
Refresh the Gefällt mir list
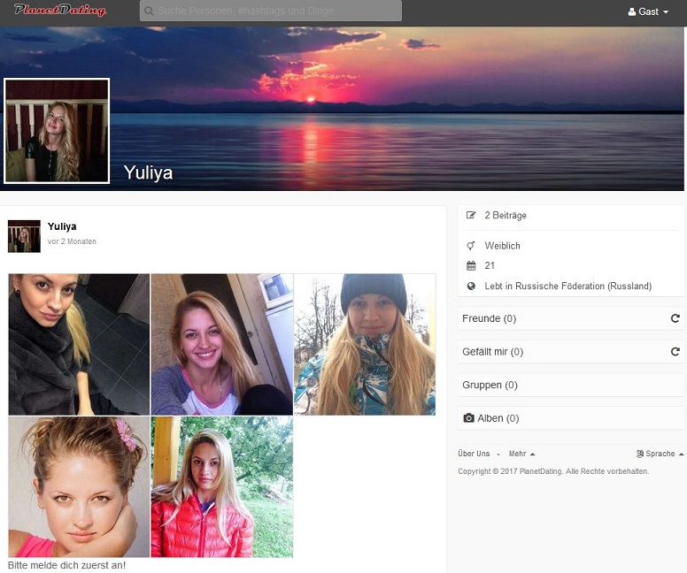pyautogui.click(x=675, y=352)
